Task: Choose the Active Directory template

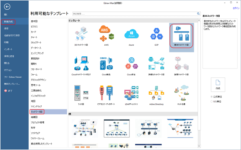Action: [156, 95]
